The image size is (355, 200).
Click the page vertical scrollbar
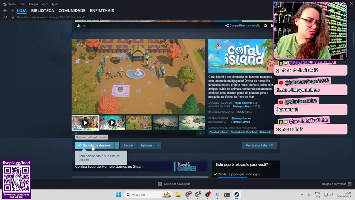pyautogui.click(x=353, y=39)
